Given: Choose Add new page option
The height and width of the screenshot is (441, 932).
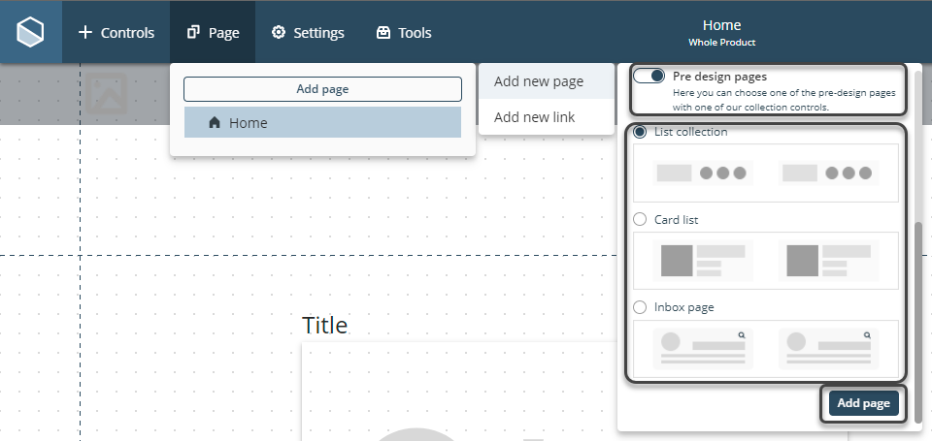Looking at the screenshot, I should (547, 81).
